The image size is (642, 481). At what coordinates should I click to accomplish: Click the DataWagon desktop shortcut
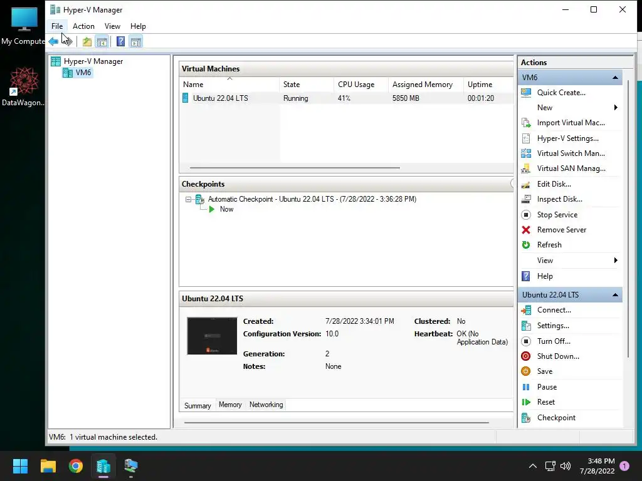(23, 86)
